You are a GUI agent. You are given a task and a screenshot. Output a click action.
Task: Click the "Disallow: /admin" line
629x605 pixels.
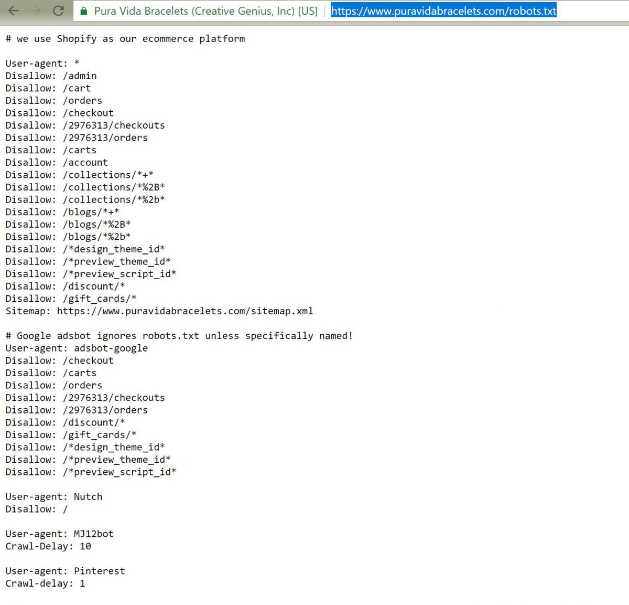(51, 76)
